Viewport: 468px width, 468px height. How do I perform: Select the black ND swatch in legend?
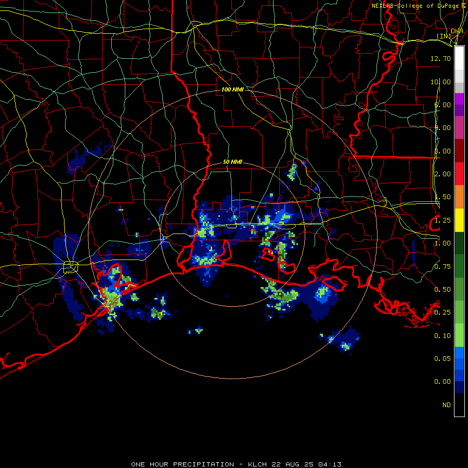459,405
